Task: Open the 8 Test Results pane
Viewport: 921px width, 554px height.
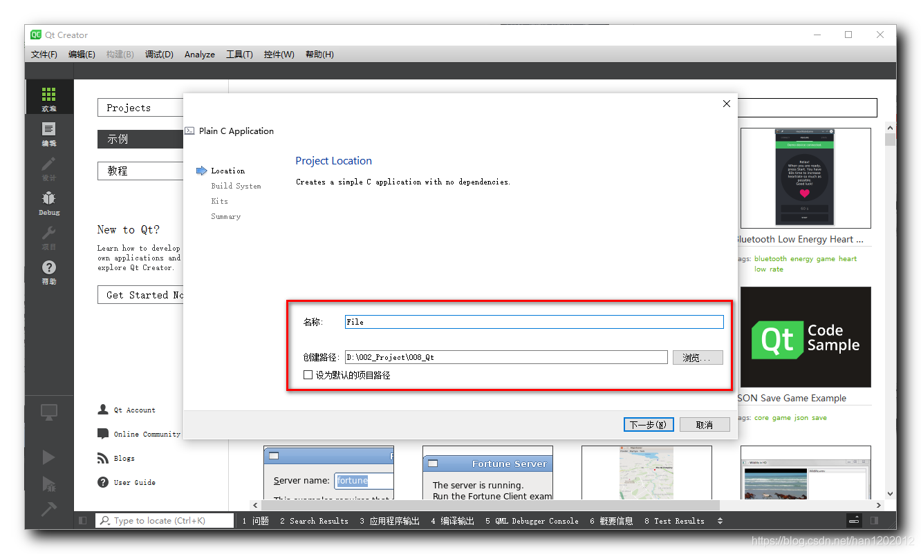Action: [674, 521]
